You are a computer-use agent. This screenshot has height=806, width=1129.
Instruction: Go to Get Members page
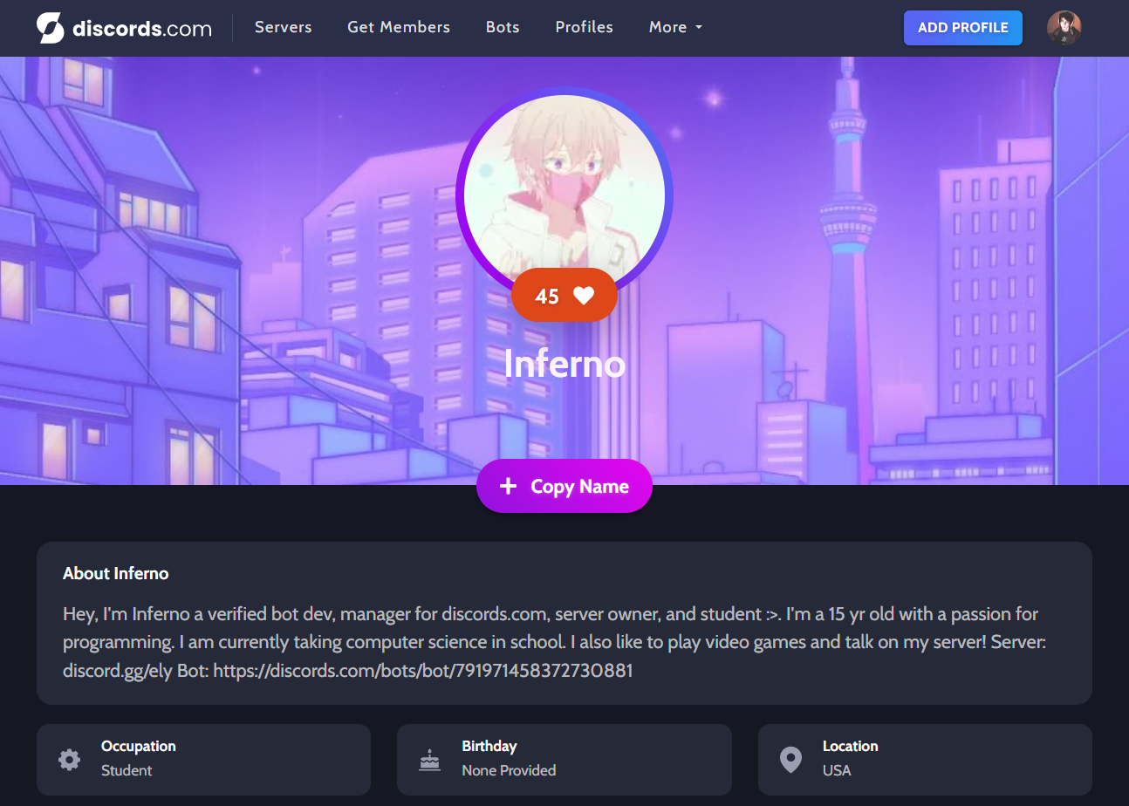click(x=399, y=27)
